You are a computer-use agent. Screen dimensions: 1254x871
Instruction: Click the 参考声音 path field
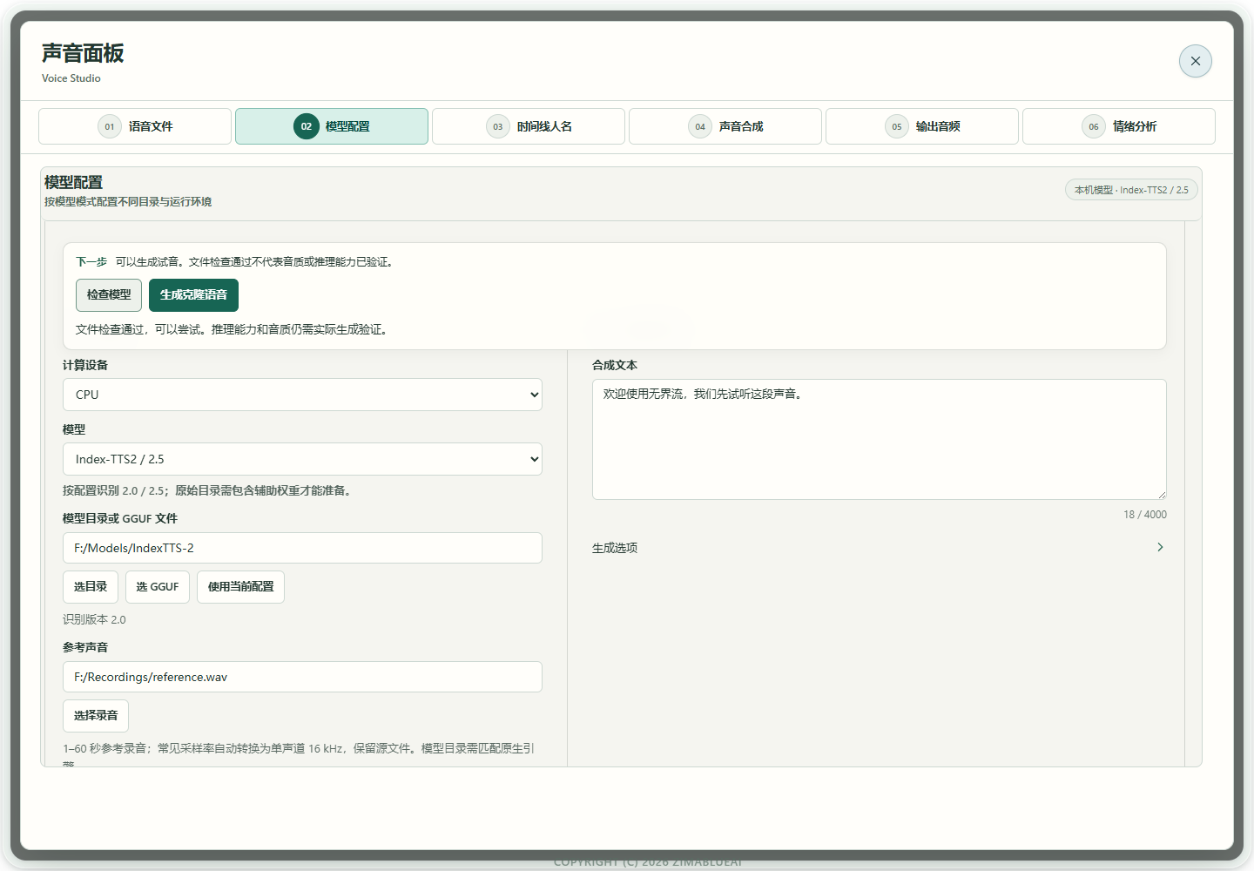click(302, 677)
